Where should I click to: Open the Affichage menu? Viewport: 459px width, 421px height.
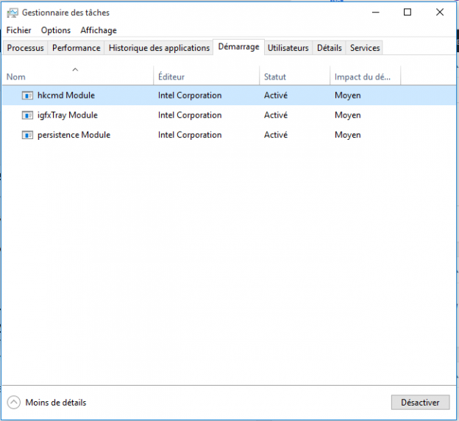pos(99,30)
